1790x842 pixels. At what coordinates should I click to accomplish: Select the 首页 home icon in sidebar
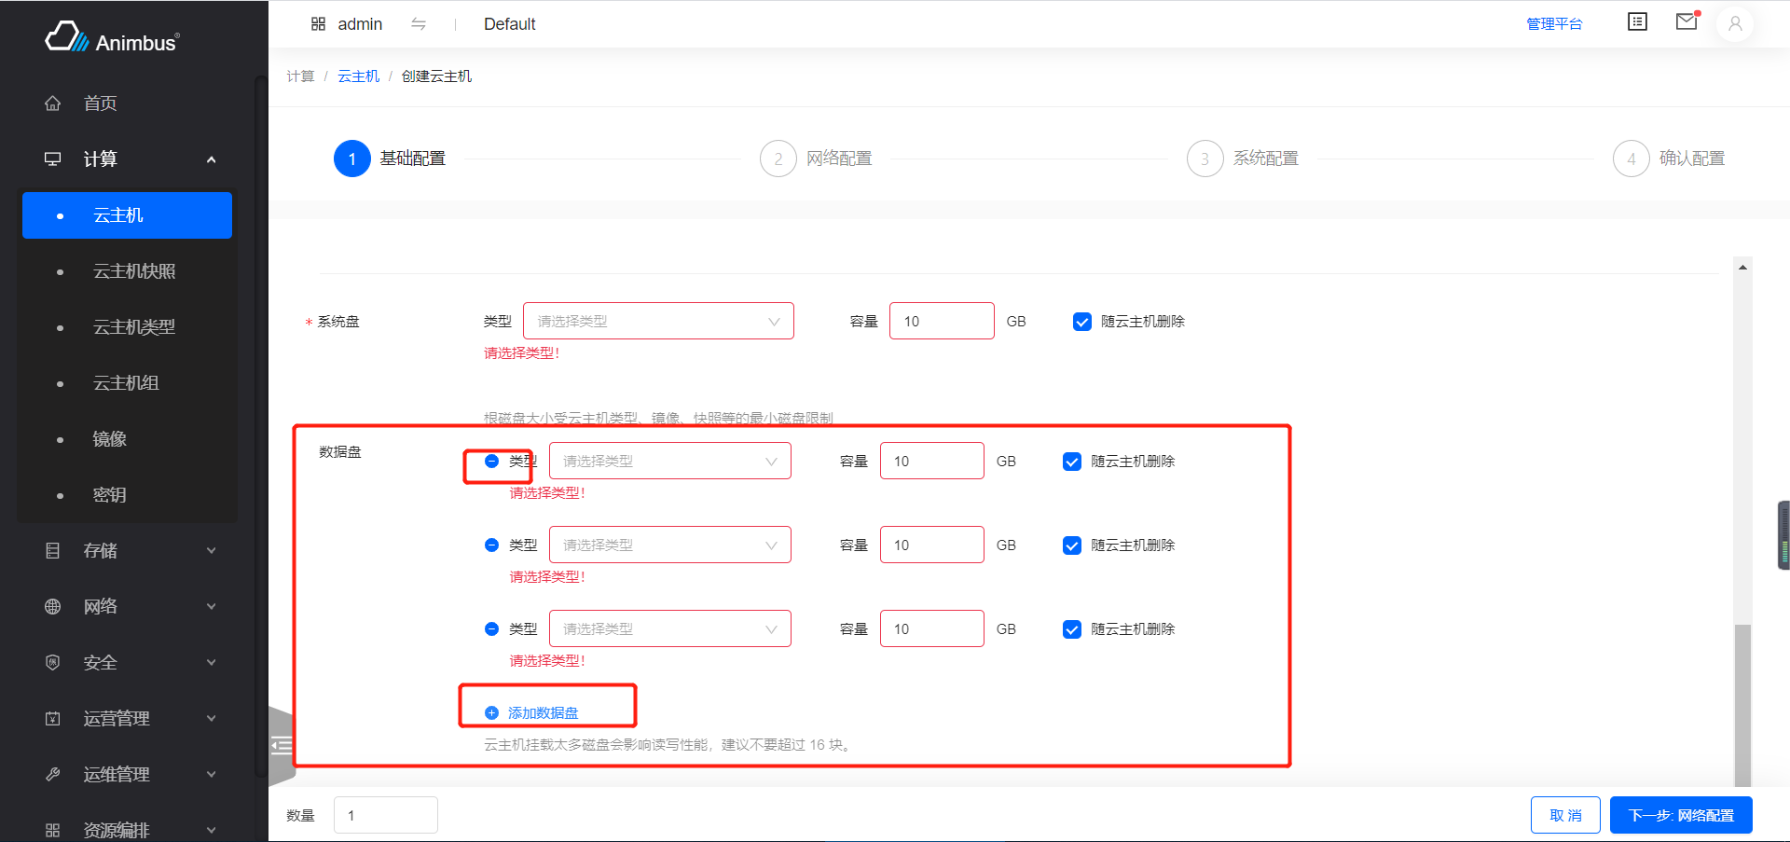(53, 103)
